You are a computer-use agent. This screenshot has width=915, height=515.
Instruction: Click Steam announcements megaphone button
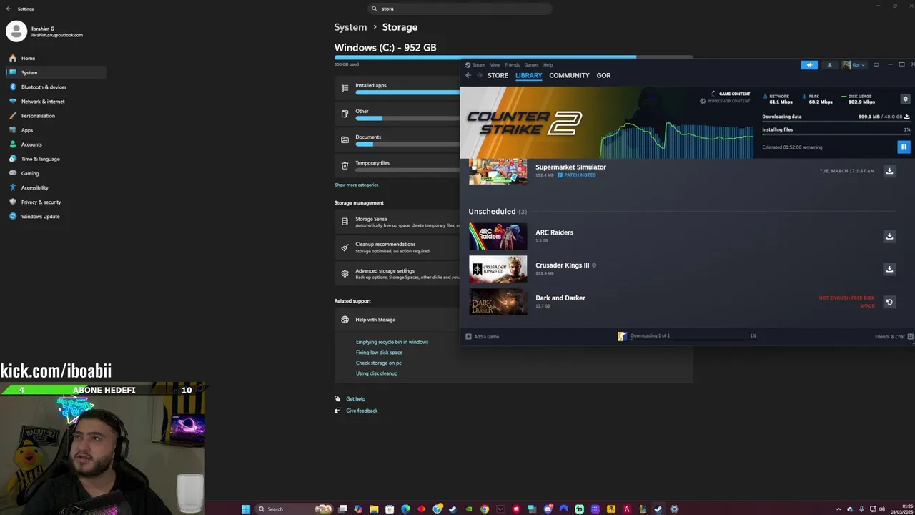[x=809, y=65]
